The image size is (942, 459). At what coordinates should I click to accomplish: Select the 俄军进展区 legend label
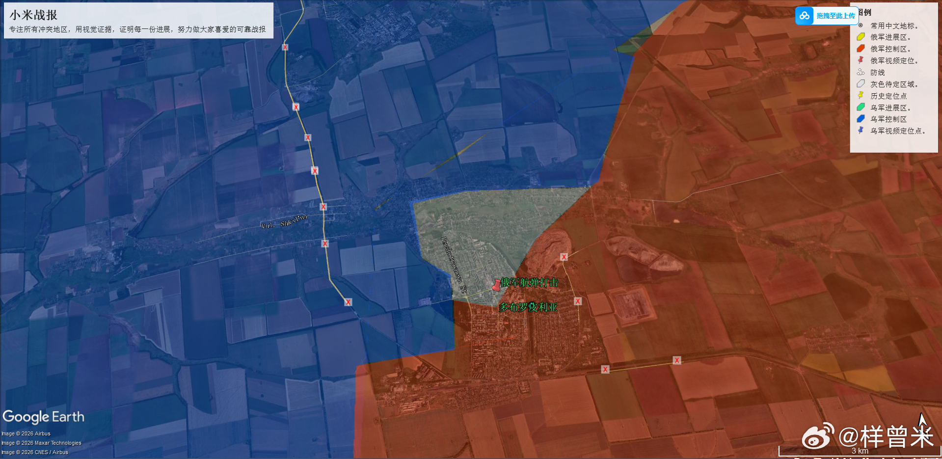(890, 37)
